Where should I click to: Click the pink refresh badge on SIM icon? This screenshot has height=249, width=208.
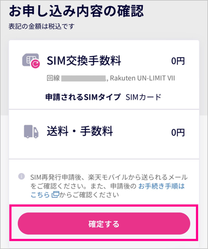click(x=36, y=64)
